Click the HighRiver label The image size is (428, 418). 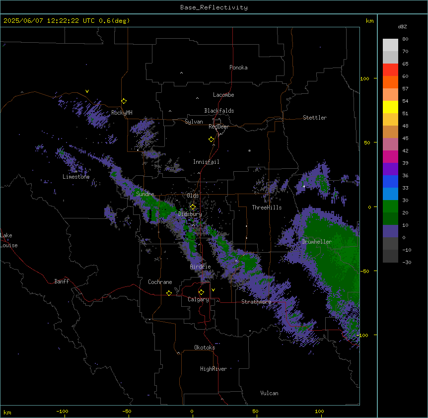[214, 369]
